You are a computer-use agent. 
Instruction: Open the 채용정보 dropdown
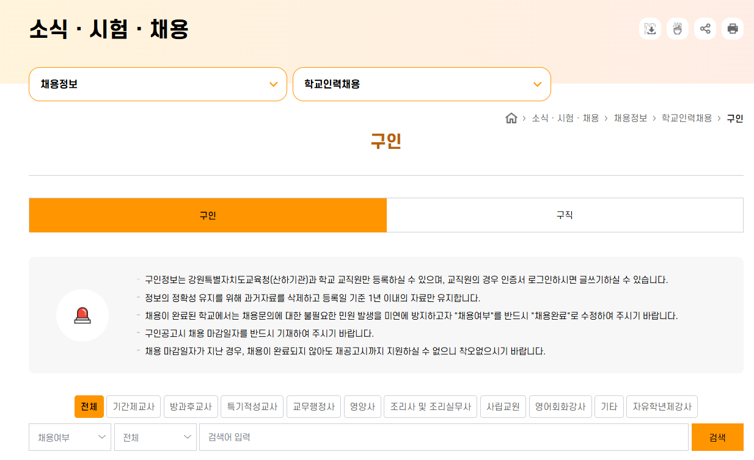(x=158, y=84)
